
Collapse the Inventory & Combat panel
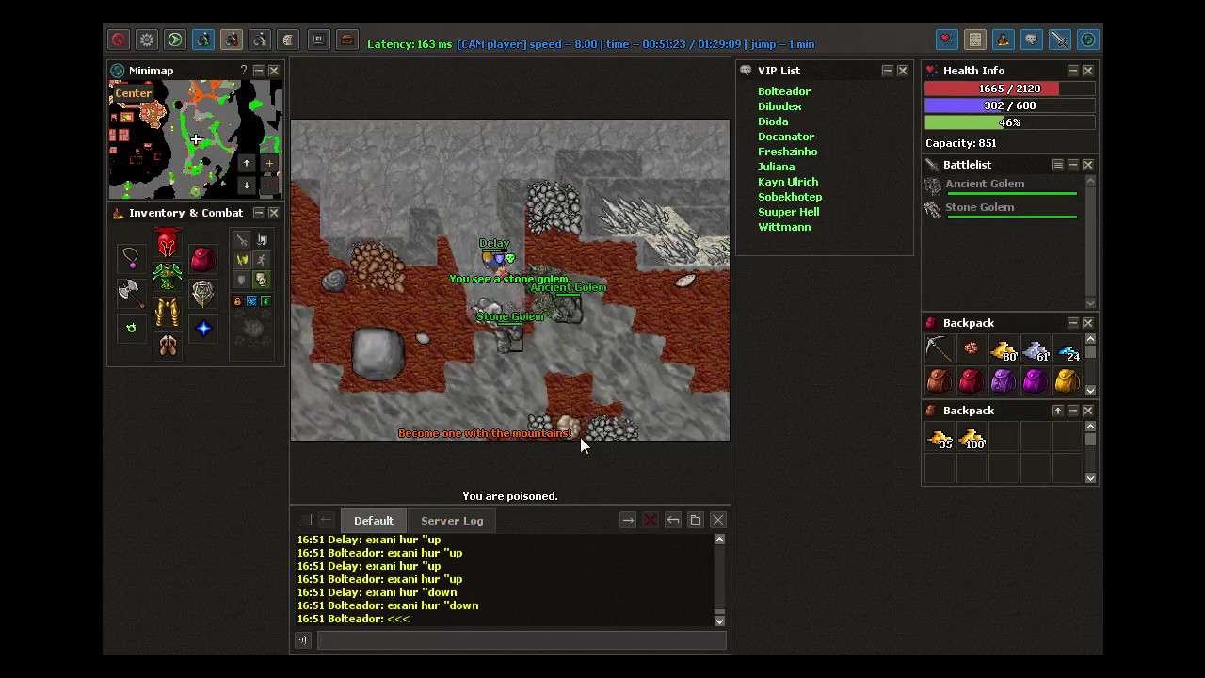259,213
